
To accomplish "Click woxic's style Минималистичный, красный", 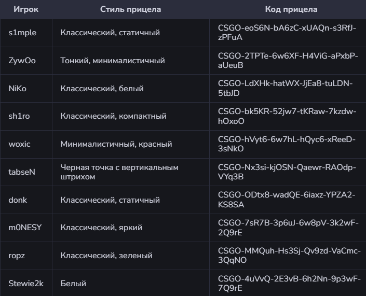I will [x=116, y=144].
